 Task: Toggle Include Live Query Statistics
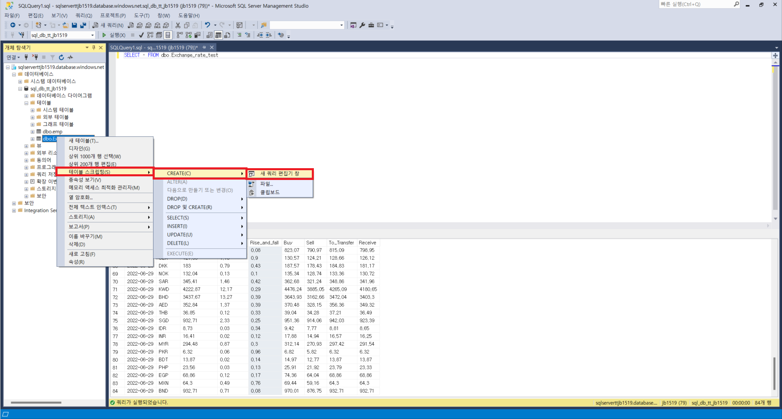[x=188, y=35]
